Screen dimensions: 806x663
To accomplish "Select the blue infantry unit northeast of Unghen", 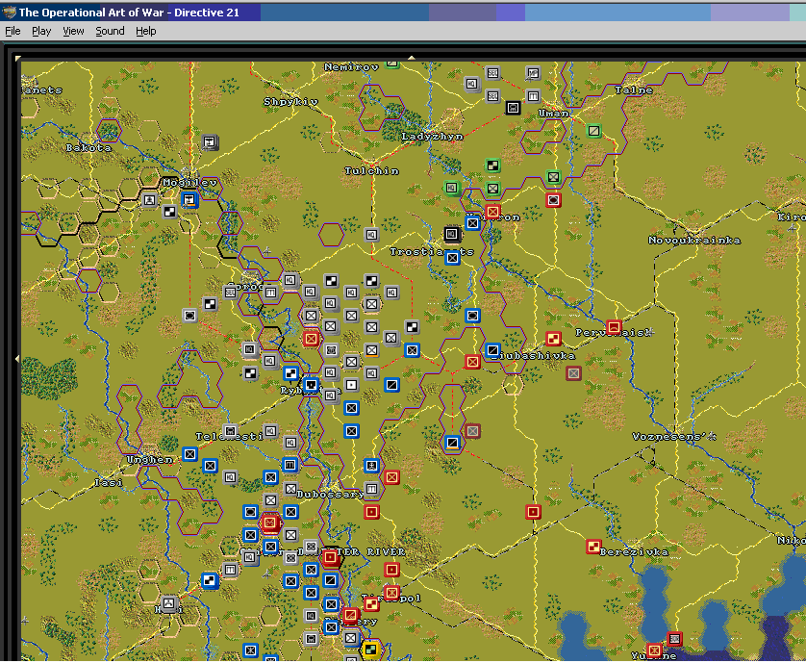I will coord(189,454).
